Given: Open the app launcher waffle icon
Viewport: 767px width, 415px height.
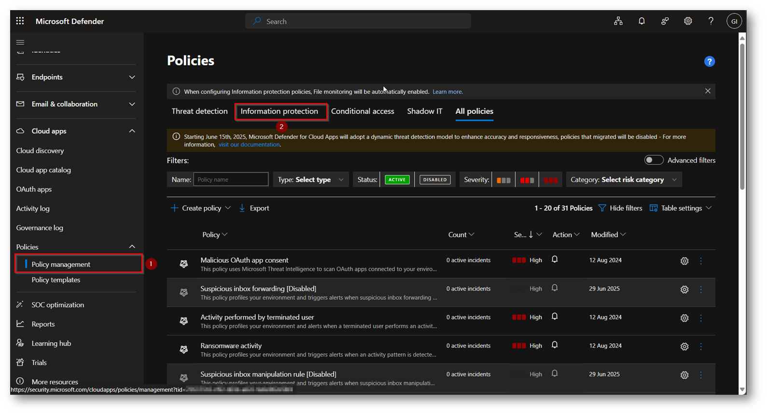Looking at the screenshot, I should 20,21.
